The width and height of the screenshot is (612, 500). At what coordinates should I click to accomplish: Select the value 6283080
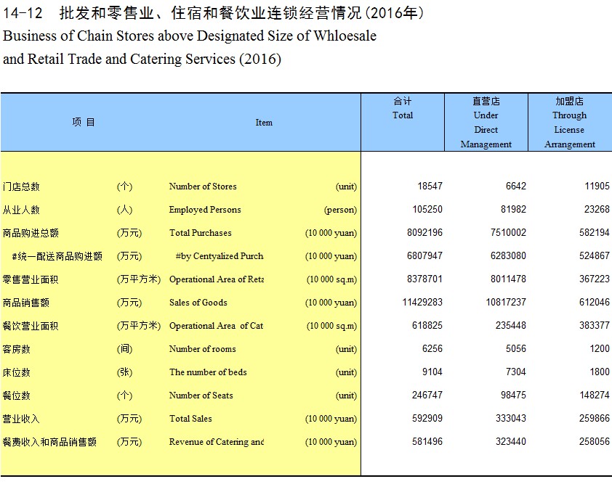tap(508, 255)
